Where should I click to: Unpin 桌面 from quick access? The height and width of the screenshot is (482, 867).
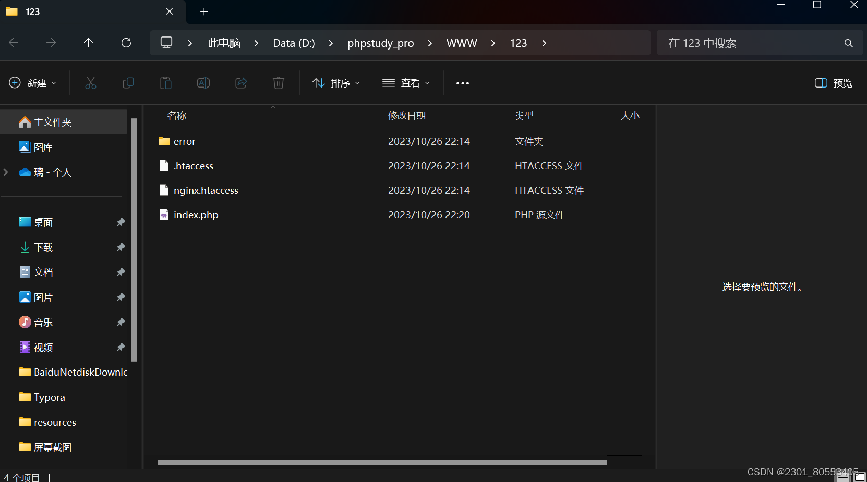point(121,222)
